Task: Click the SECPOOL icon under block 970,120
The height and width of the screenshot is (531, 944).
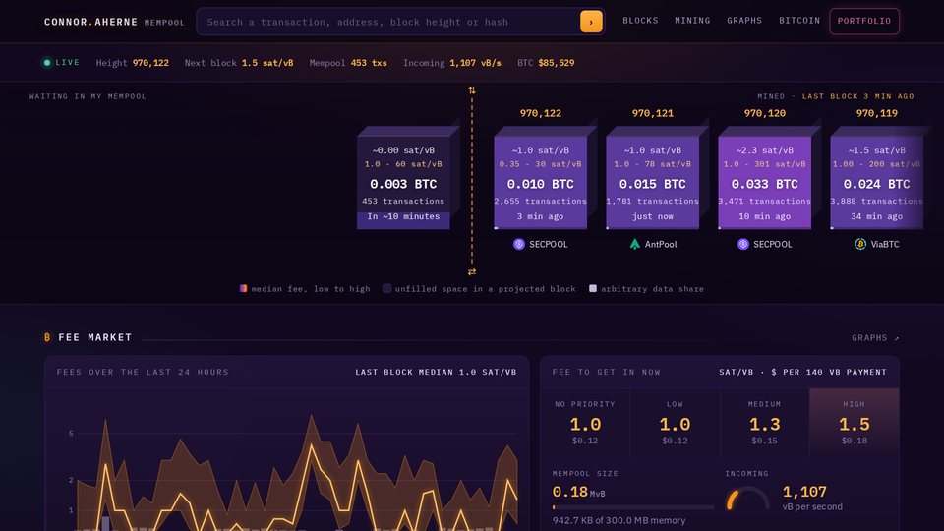Action: [x=743, y=244]
